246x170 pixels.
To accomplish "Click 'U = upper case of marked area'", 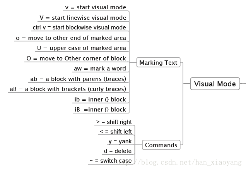I will tap(82, 48).
